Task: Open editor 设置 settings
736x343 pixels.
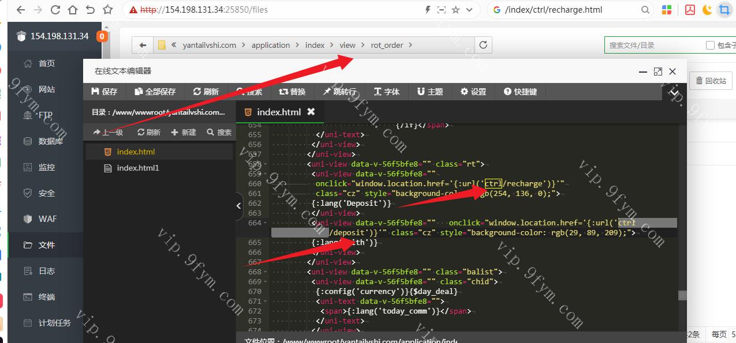Action: point(473,92)
